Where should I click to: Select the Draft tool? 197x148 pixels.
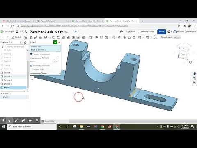pos(63,37)
